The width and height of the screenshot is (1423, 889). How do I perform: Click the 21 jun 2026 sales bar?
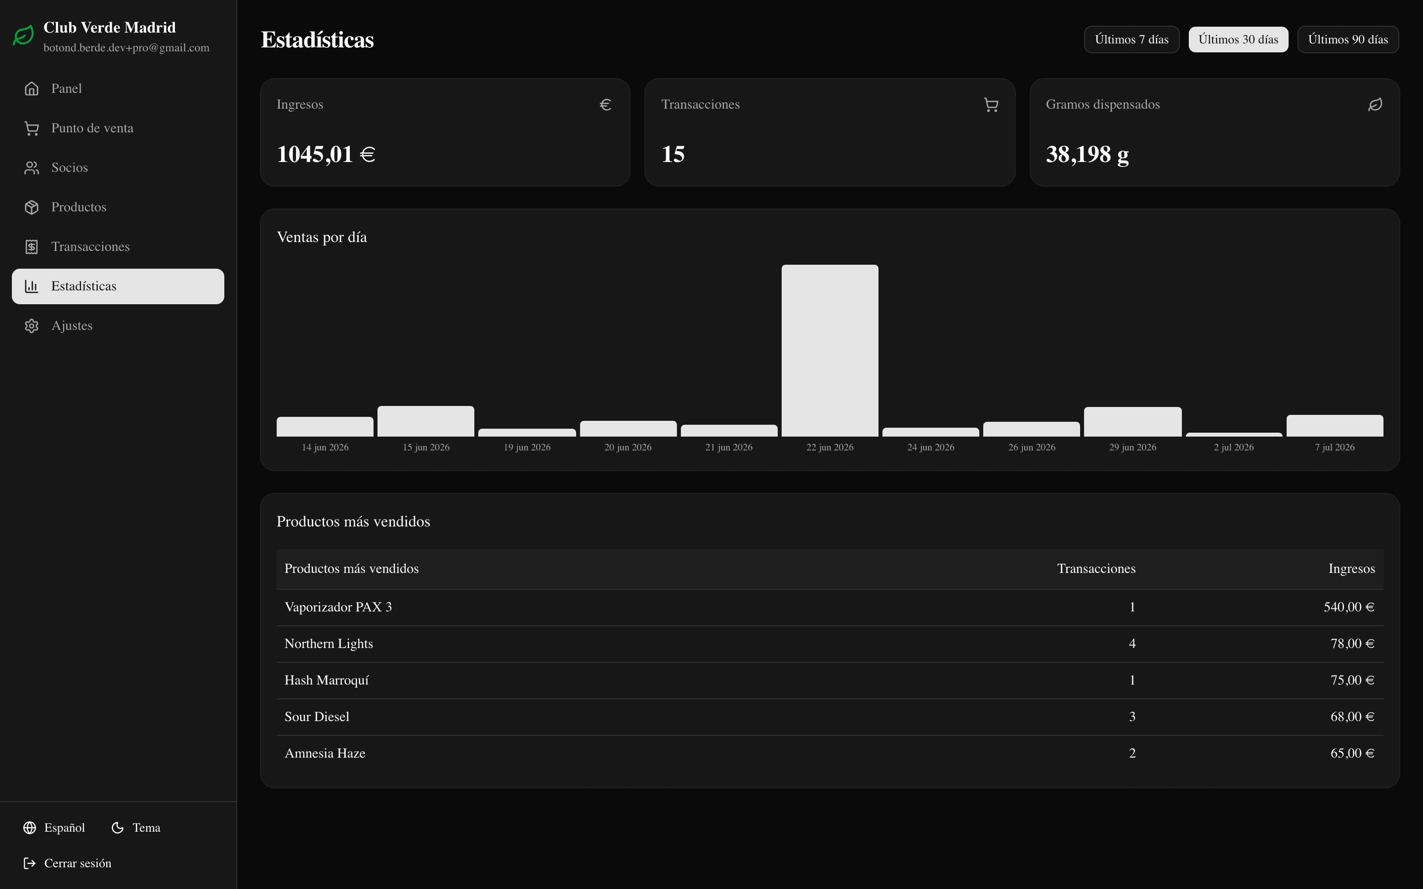pyautogui.click(x=729, y=430)
